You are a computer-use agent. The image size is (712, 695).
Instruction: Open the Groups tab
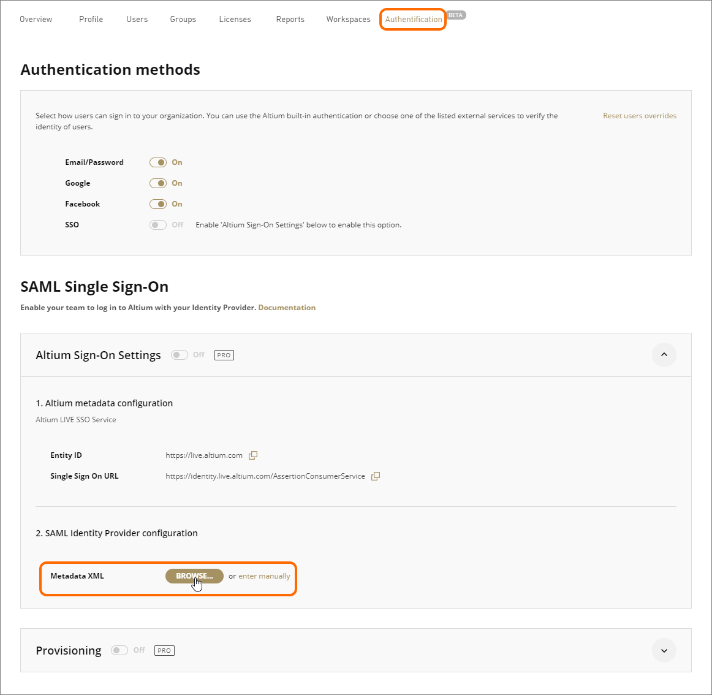click(x=183, y=20)
